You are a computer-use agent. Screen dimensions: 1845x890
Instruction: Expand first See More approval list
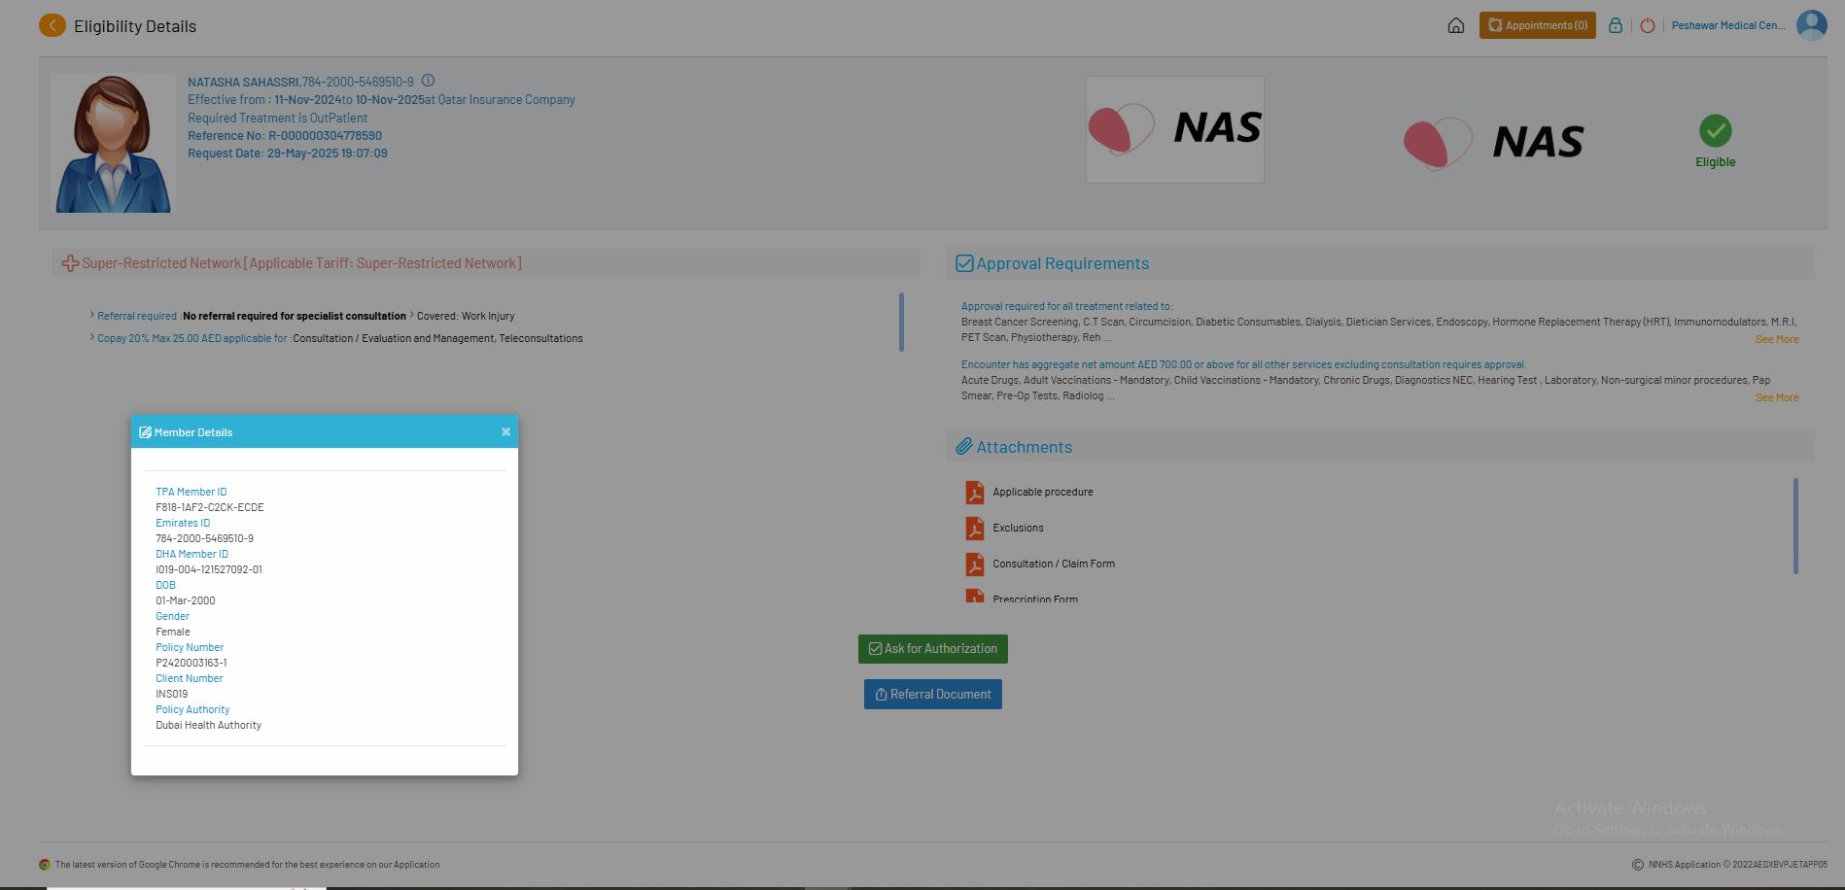click(x=1776, y=340)
